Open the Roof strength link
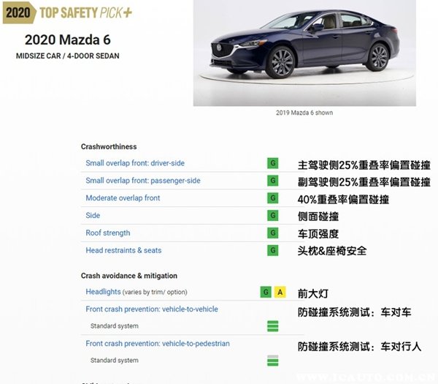Viewport: 438px width, 384px height. click(x=107, y=233)
